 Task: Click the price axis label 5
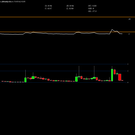[128, 71]
